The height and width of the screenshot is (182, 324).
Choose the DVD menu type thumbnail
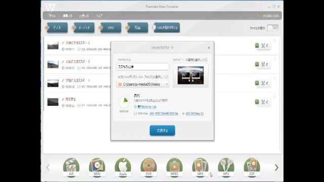click(190, 75)
